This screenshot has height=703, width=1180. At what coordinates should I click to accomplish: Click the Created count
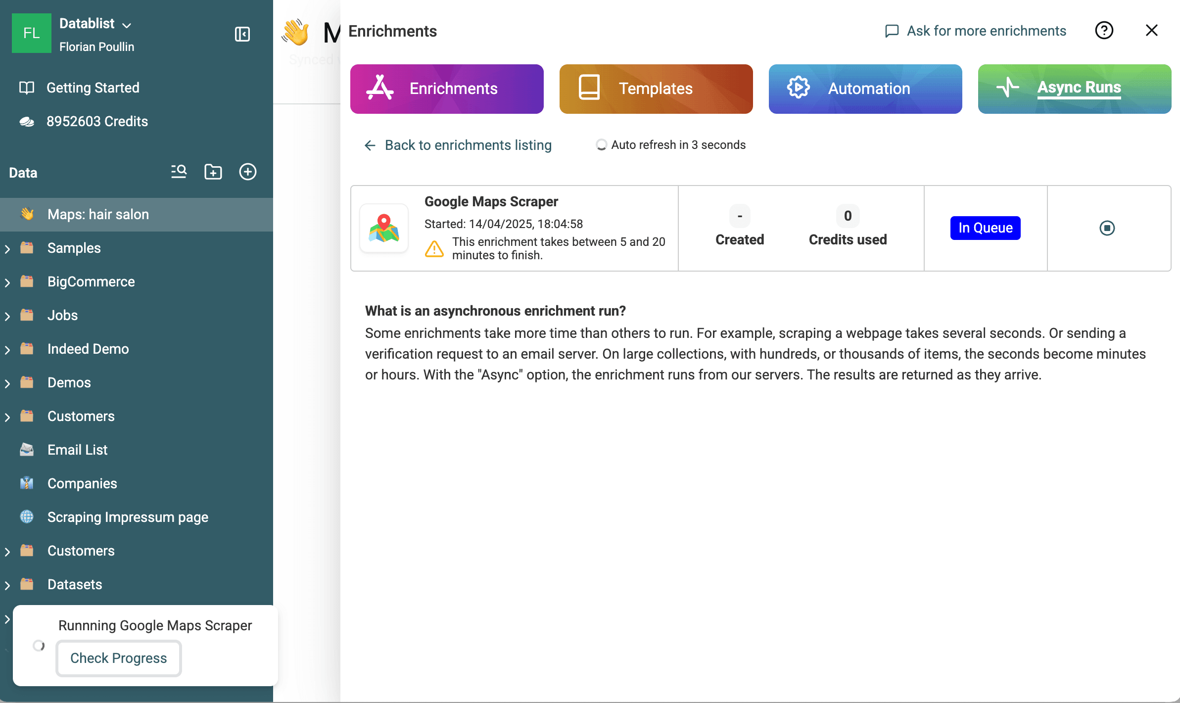click(x=740, y=216)
